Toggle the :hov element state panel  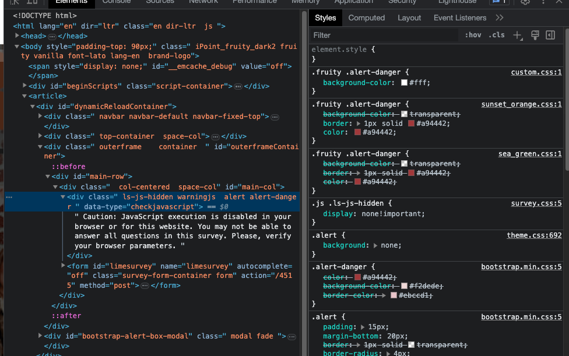tap(473, 36)
